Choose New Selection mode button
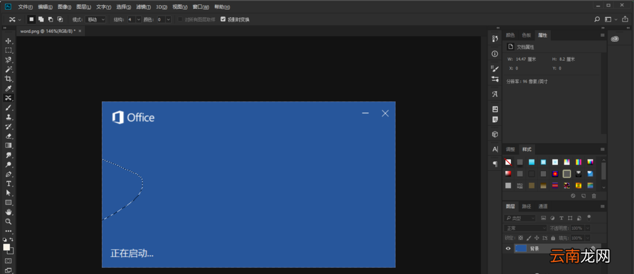Image resolution: width=634 pixels, height=274 pixels. 32,20
